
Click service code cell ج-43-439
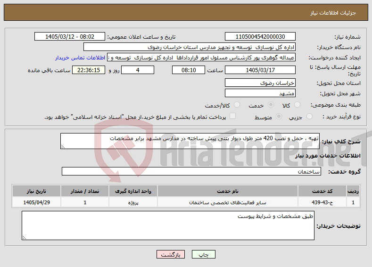(x=322, y=202)
